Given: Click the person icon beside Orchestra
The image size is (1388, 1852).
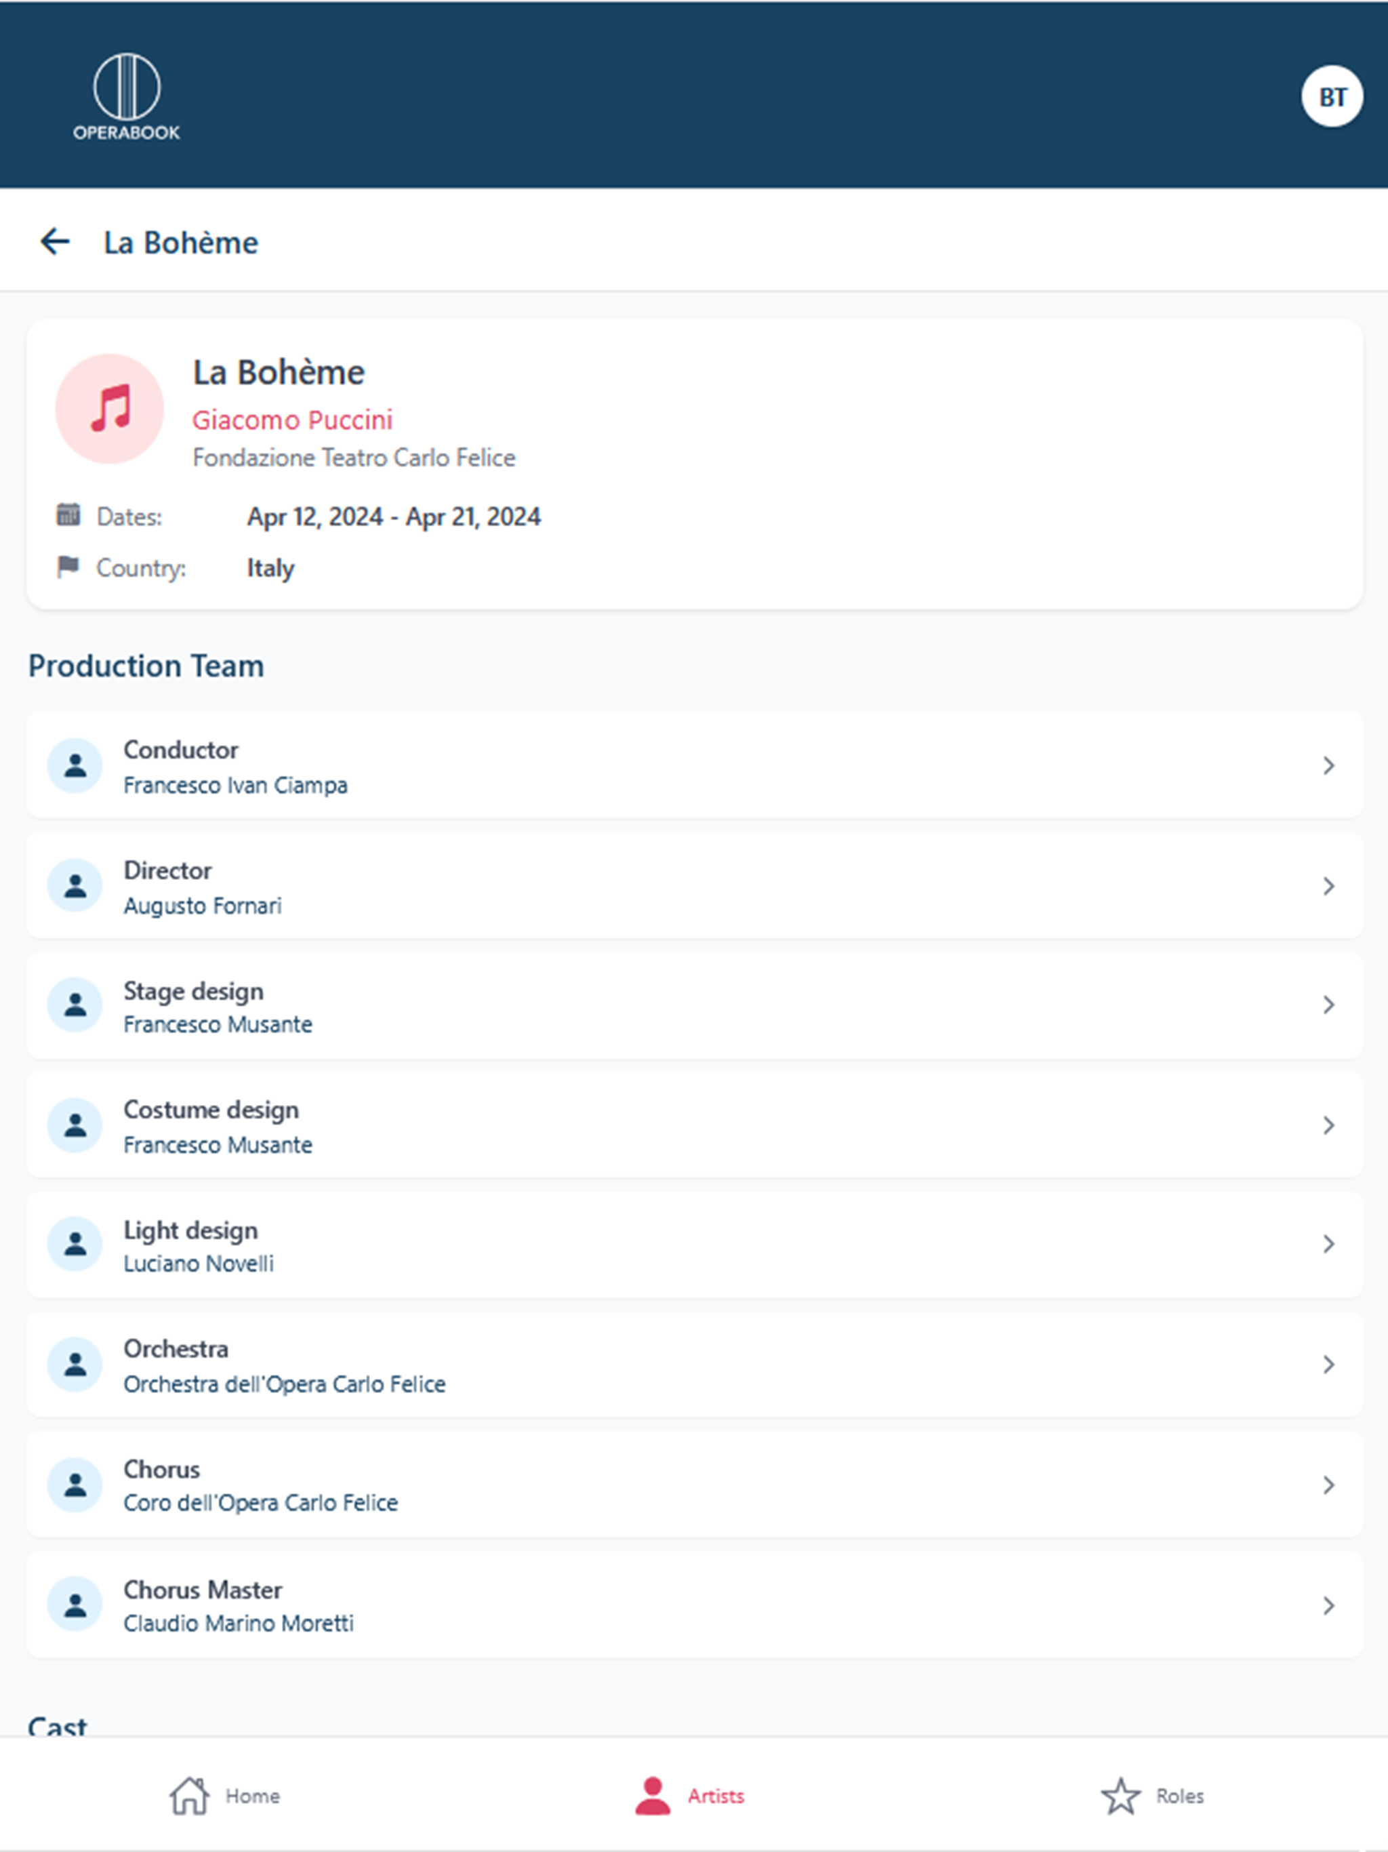Looking at the screenshot, I should pos(75,1365).
